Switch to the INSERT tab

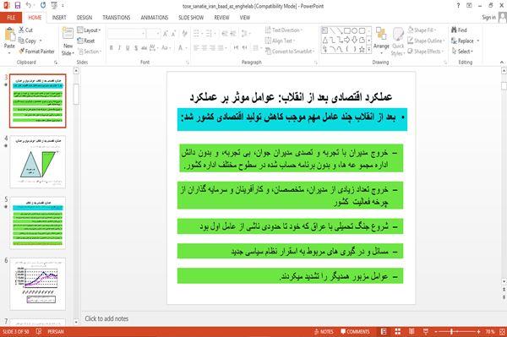click(59, 18)
